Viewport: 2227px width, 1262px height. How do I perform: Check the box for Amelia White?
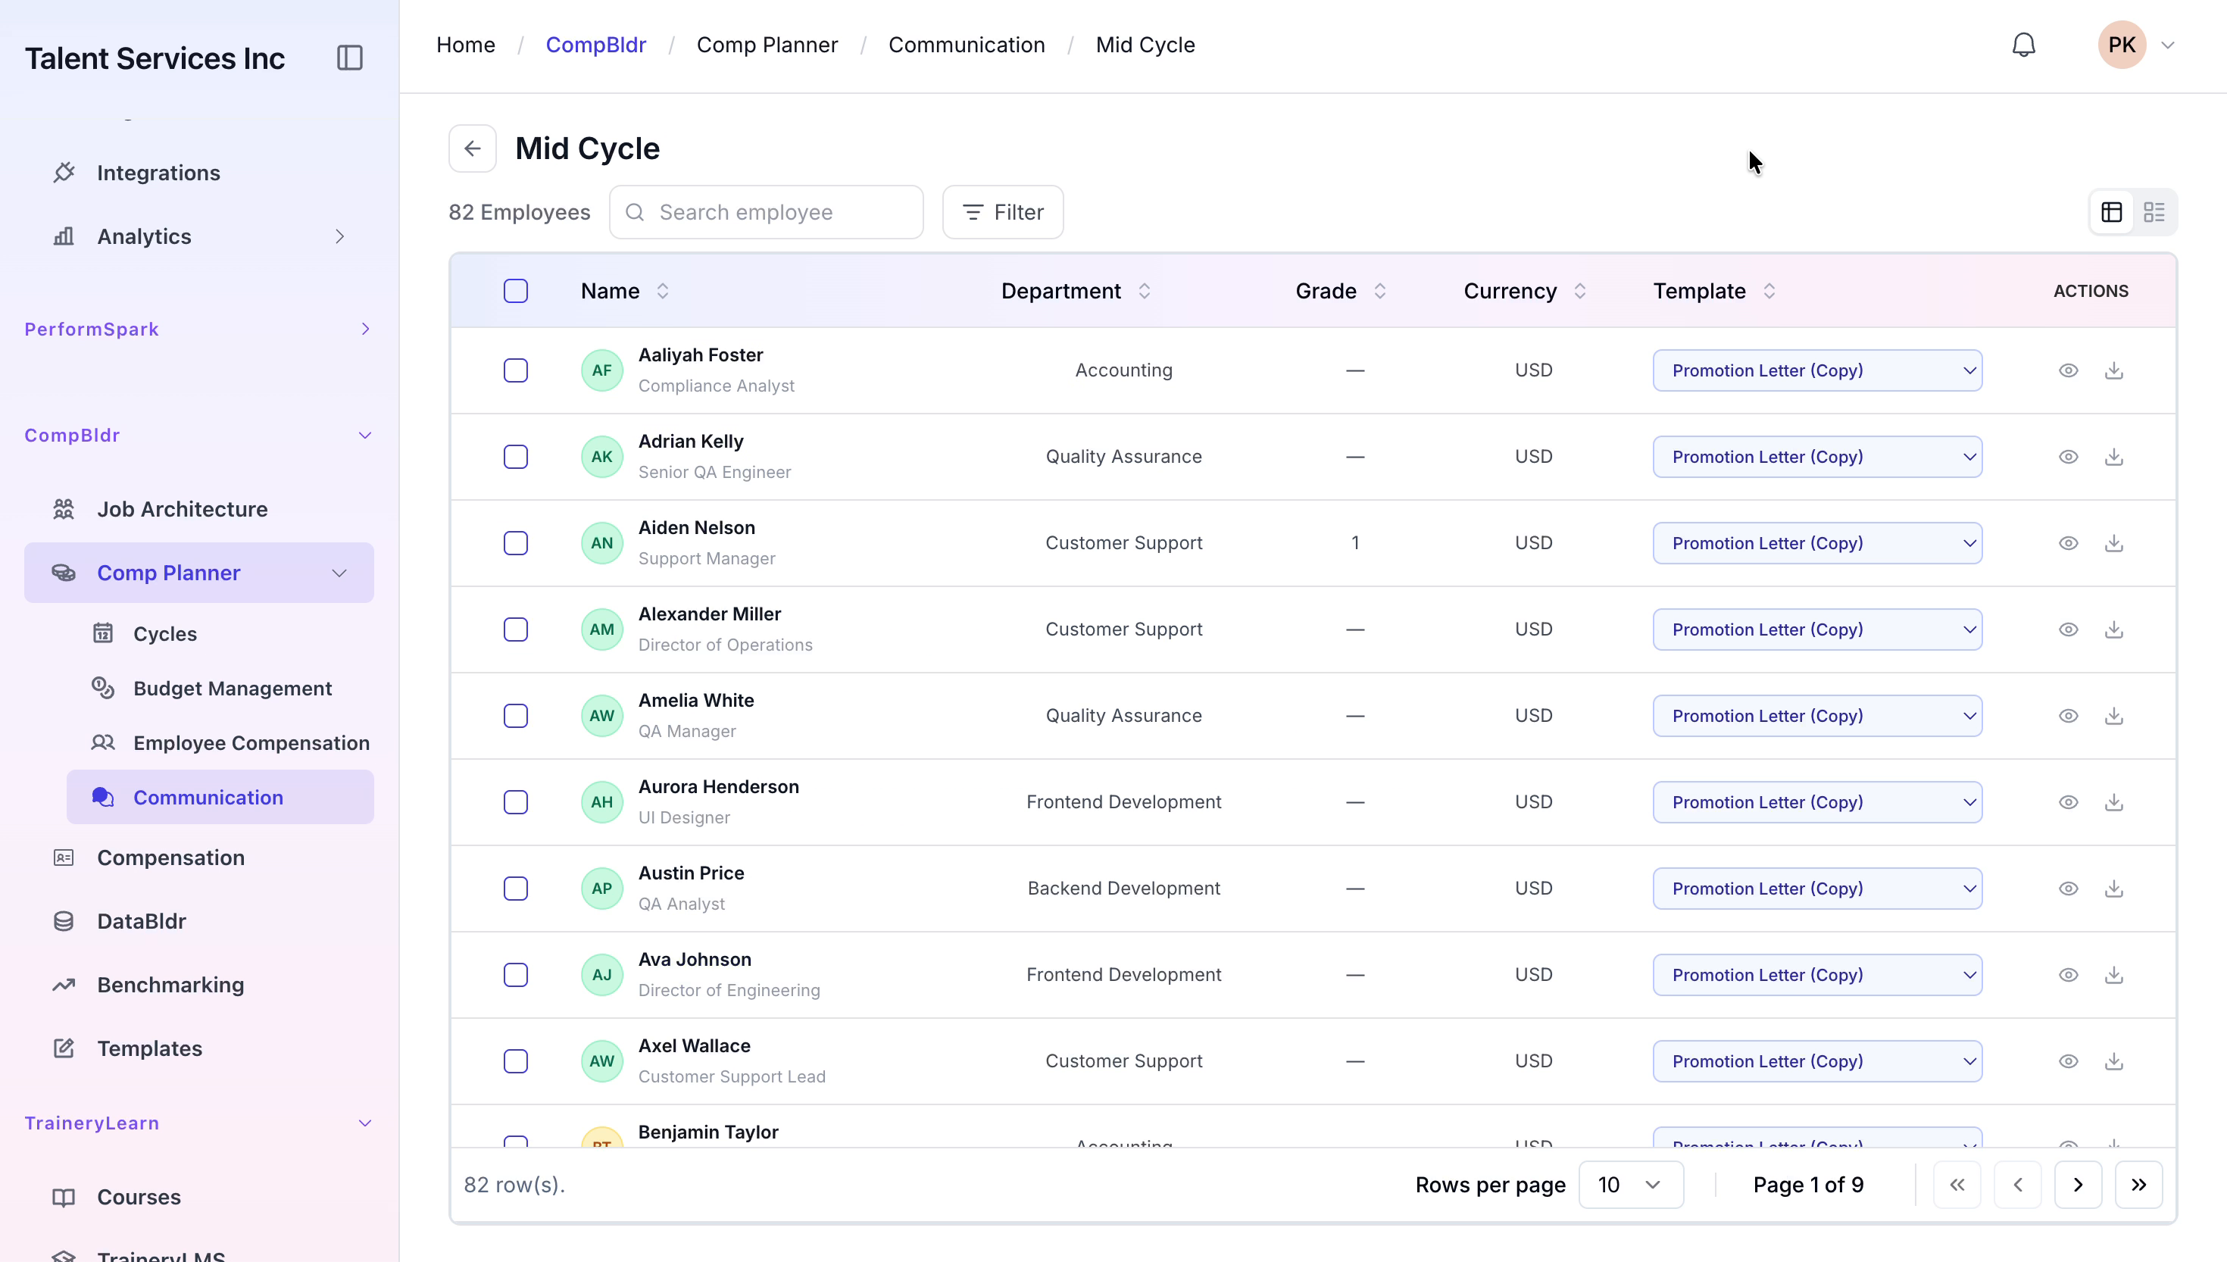pos(516,716)
